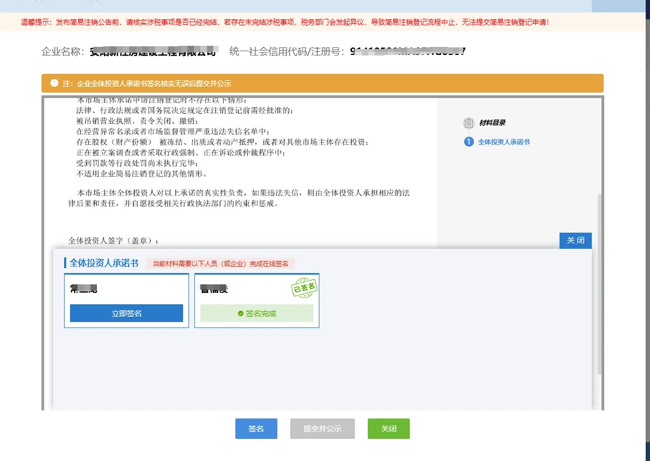Screen dimensions: 650x461
Task: Select the first investor's signature card
Action: tap(126, 301)
